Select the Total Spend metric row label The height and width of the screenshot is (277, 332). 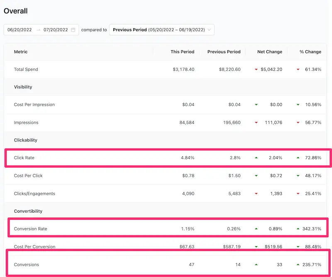26,69
